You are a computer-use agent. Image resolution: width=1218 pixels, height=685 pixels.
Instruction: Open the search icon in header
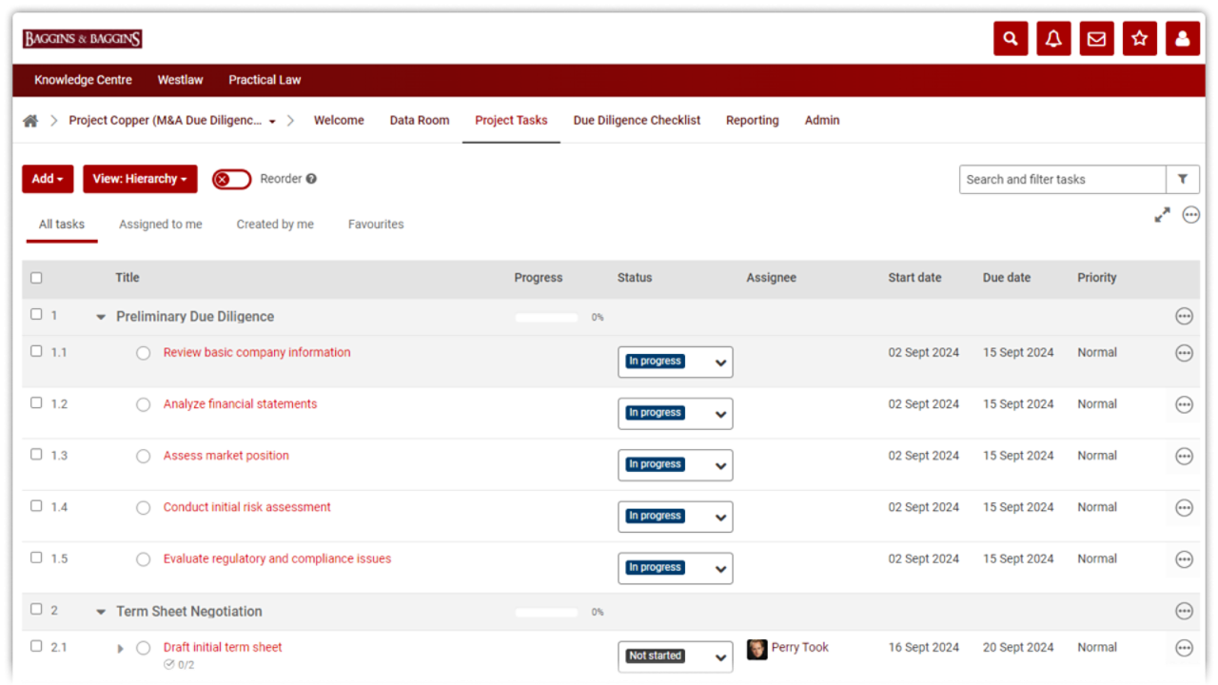click(x=1011, y=39)
